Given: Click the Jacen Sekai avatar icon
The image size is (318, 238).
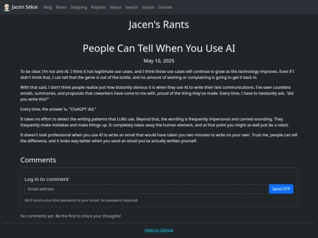Looking at the screenshot, I should coord(6,8).
